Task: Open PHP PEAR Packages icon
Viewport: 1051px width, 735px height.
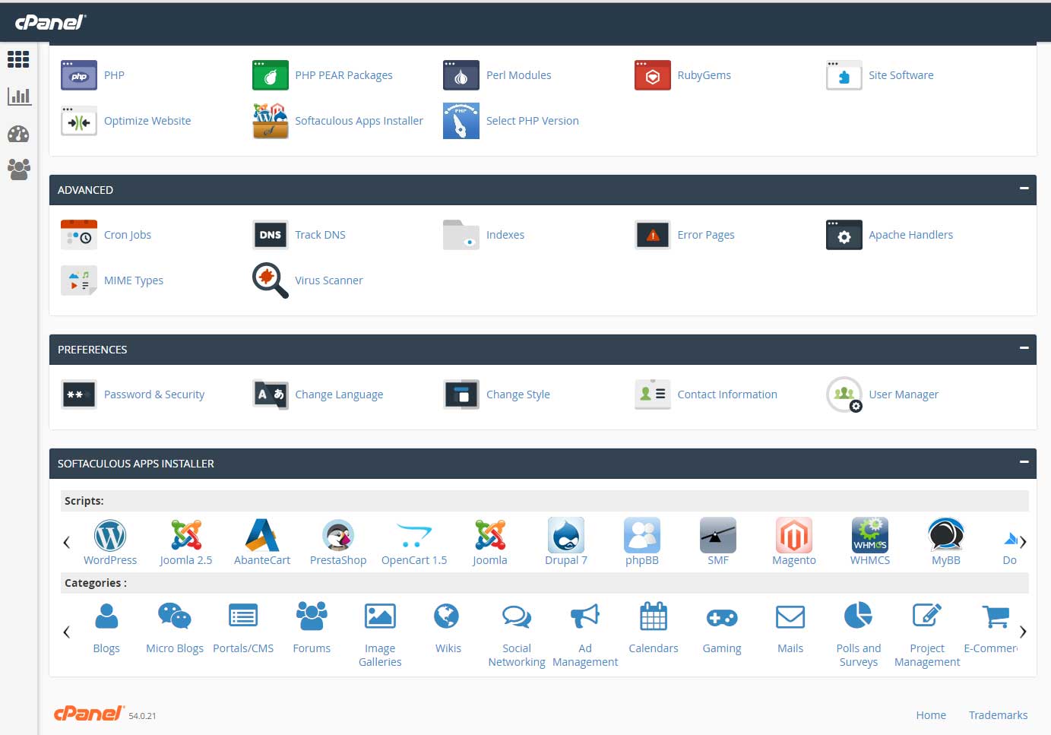Action: (271, 75)
